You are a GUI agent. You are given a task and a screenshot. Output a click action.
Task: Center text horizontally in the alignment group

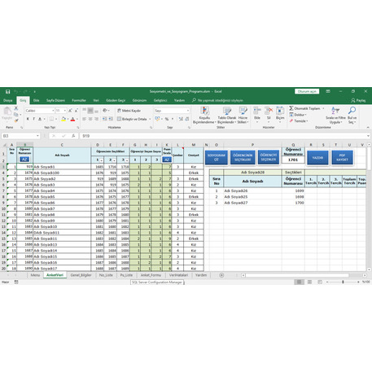tap(90, 119)
